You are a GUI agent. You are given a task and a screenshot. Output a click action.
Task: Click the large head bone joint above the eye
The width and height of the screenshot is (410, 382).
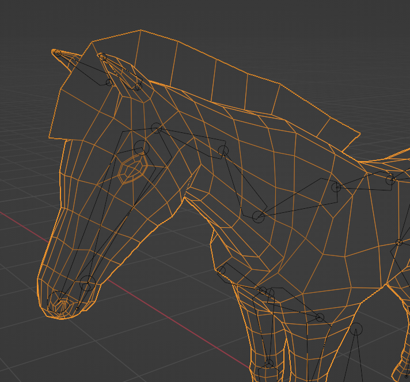click(x=141, y=148)
